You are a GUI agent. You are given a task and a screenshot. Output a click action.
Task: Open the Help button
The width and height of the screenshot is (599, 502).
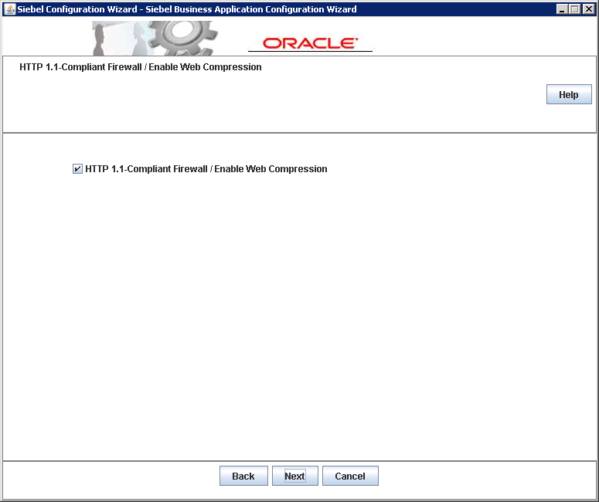[569, 94]
